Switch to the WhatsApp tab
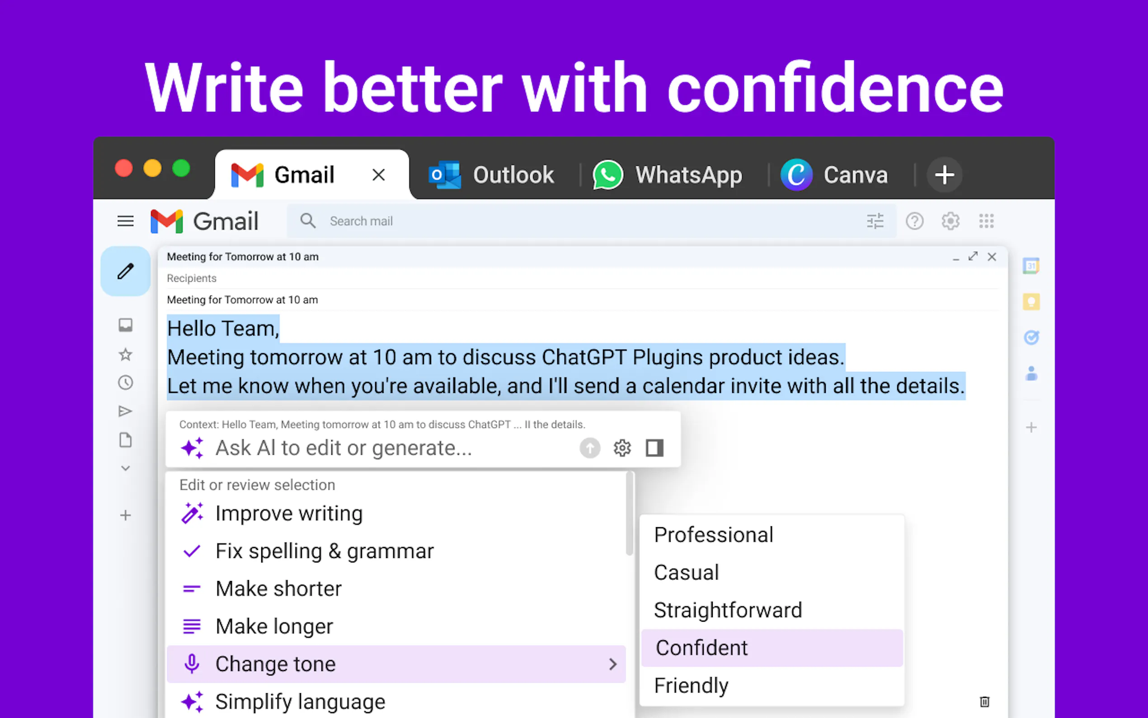 667,175
